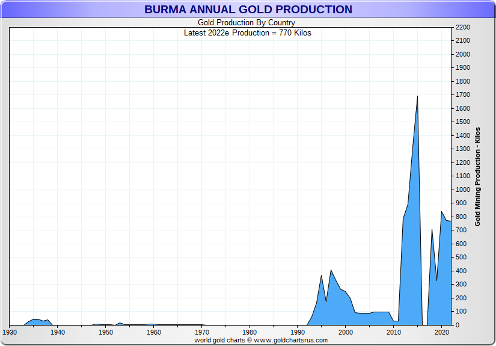Click the 2010 year label
This screenshot has height=346, width=496.
[394, 332]
